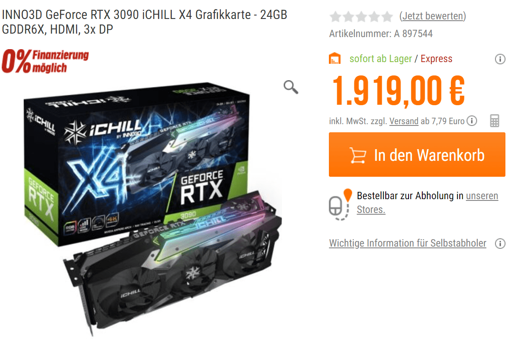Open the Jetzt bewerten link

coord(433,16)
